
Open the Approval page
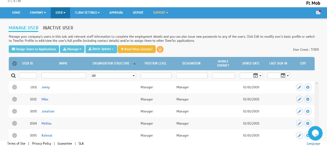(x=116, y=13)
